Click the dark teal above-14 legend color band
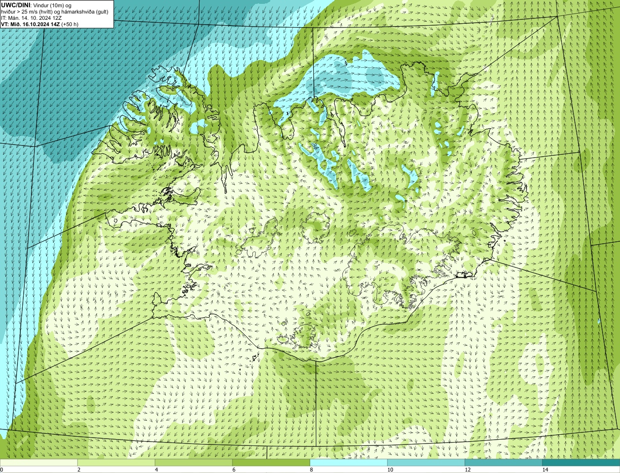This screenshot has height=473, width=620. tap(581, 462)
